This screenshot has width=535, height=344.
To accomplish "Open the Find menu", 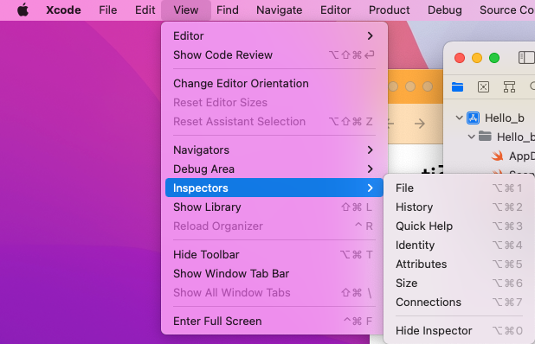I will (227, 10).
